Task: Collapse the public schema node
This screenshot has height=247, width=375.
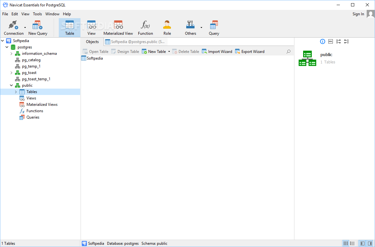Action: (x=11, y=85)
